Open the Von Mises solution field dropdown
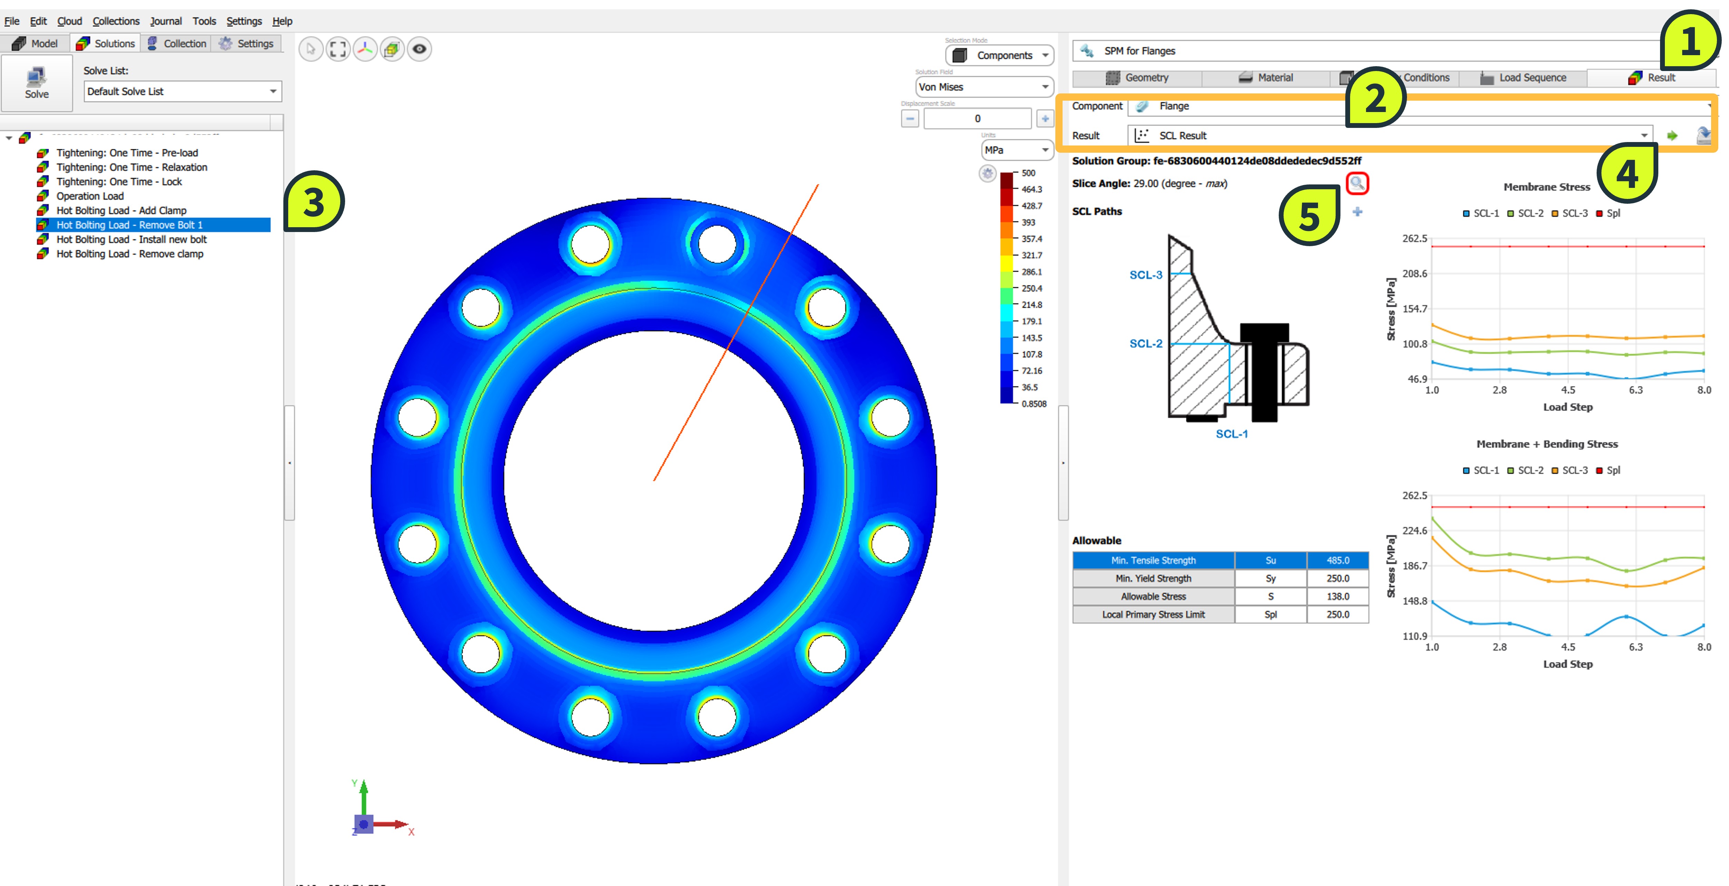This screenshot has height=886, width=1729. (983, 87)
